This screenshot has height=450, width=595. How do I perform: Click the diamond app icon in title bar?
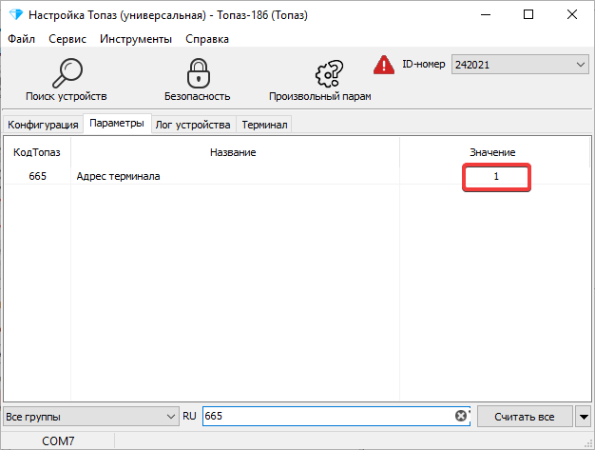click(16, 15)
